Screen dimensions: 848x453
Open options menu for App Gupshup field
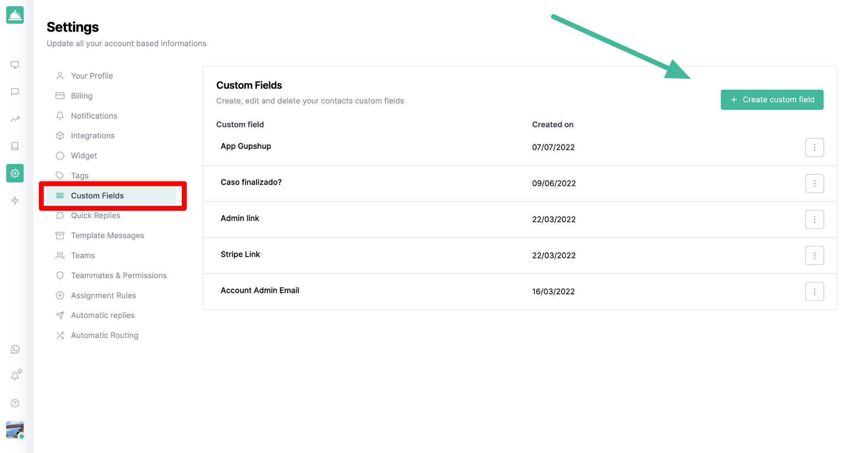tap(814, 147)
